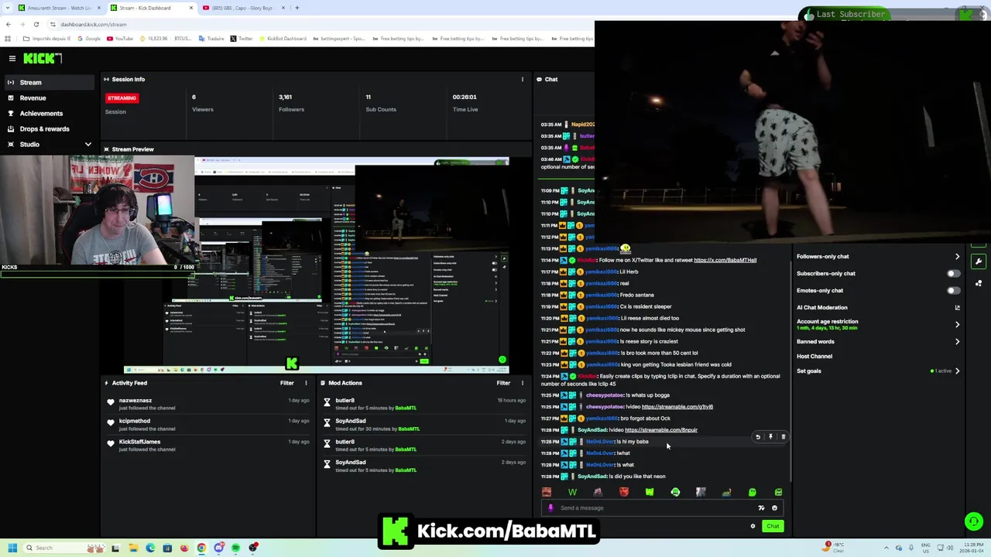Open Mod Actions three-dot menu
The image size is (991, 557).
tap(523, 383)
